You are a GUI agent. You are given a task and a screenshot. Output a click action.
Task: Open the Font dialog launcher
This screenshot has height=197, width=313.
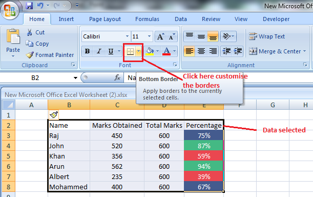coord(175,65)
